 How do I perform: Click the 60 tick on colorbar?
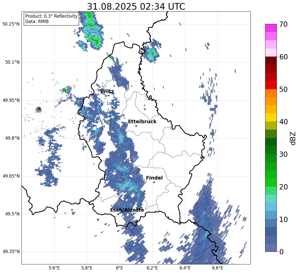pos(283,57)
